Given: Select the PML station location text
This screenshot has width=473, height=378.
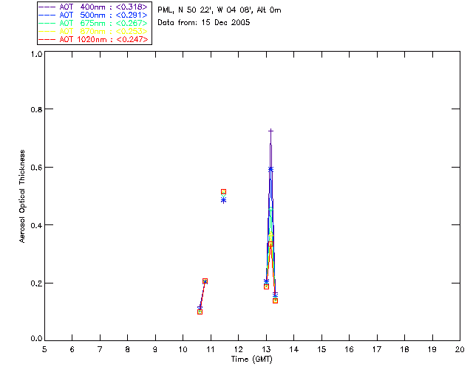Looking at the screenshot, I should click(220, 10).
